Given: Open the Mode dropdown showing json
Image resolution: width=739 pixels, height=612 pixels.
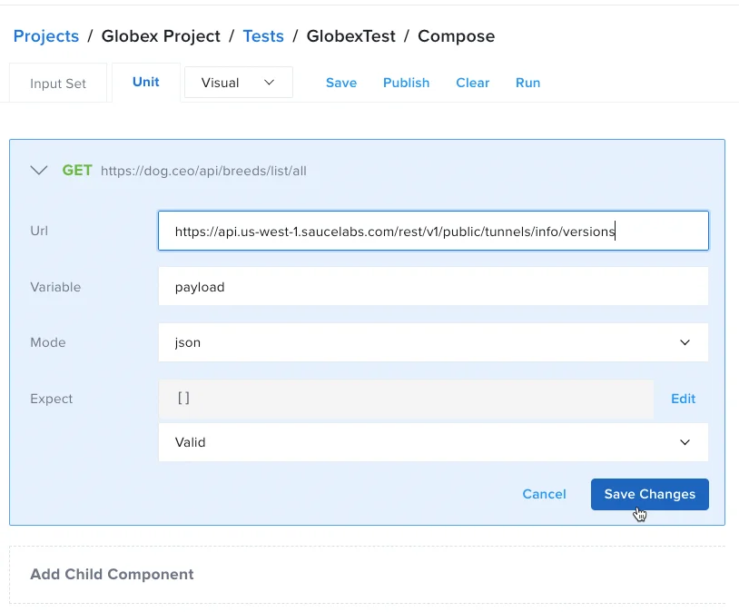Looking at the screenshot, I should pos(433,342).
